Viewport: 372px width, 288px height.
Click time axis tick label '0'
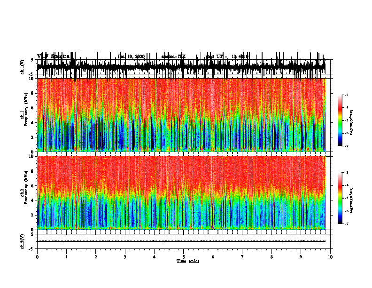point(37,257)
